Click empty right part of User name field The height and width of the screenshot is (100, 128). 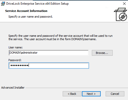pyautogui.click(x=63, y=53)
